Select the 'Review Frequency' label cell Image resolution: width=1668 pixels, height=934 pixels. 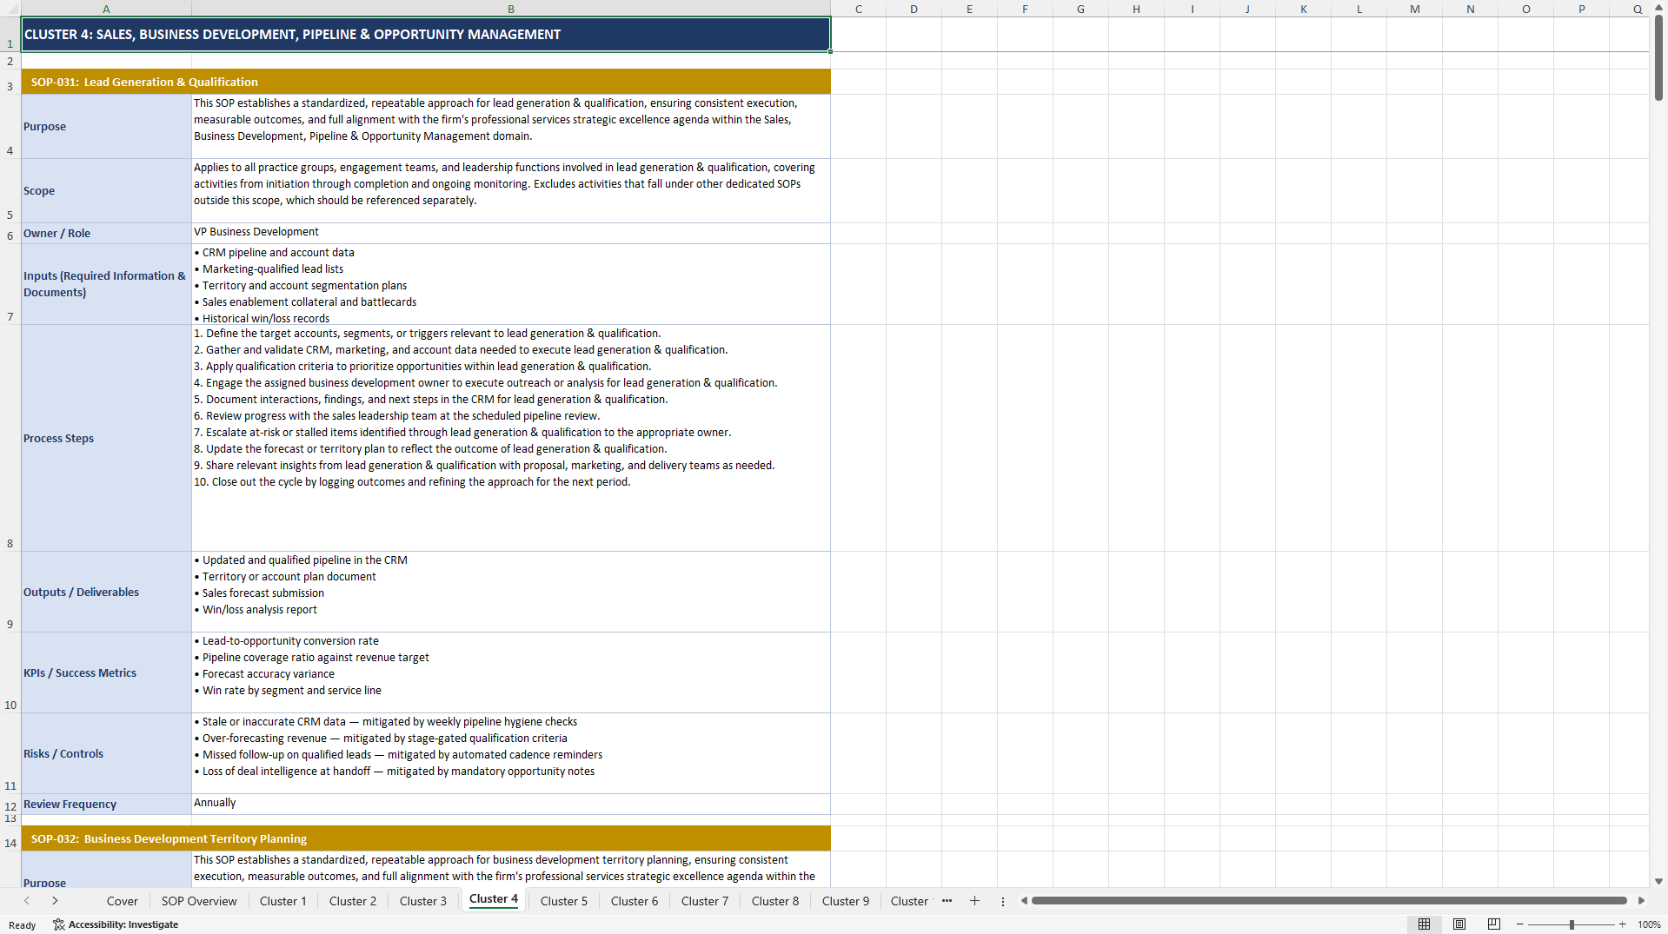click(x=106, y=805)
